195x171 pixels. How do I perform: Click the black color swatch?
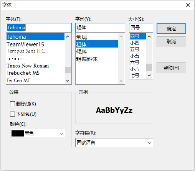(18, 133)
